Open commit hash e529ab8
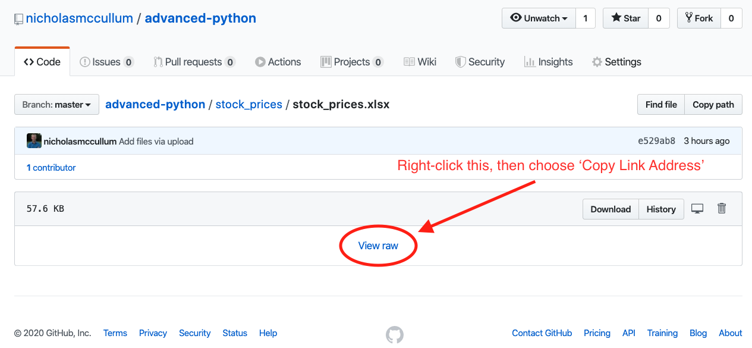This screenshot has width=752, height=348. pyautogui.click(x=656, y=141)
